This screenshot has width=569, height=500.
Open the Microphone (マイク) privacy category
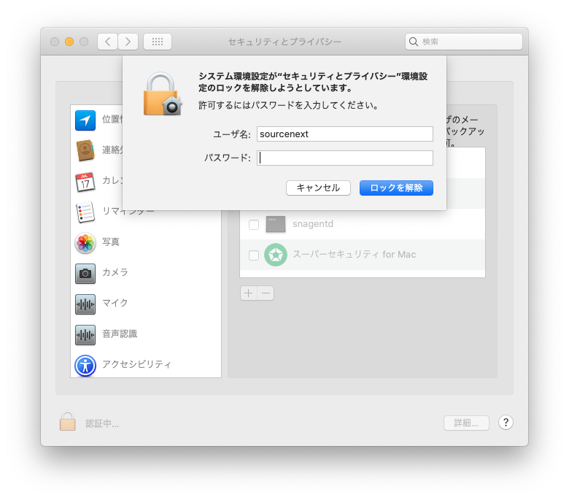click(115, 303)
